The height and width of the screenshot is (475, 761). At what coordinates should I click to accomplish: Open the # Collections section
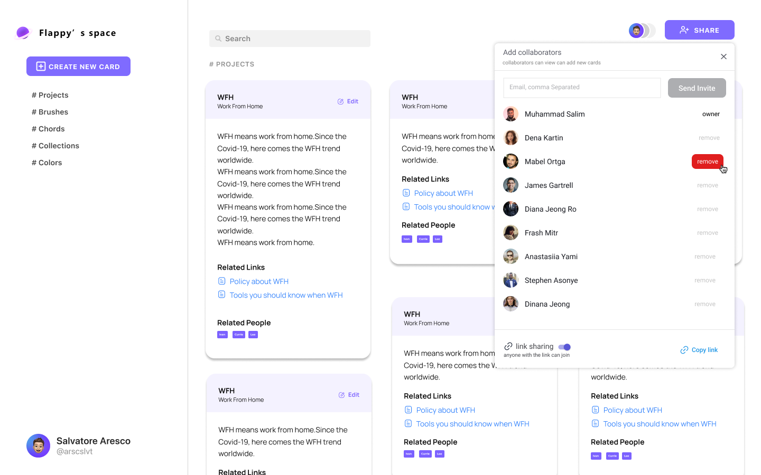55,146
